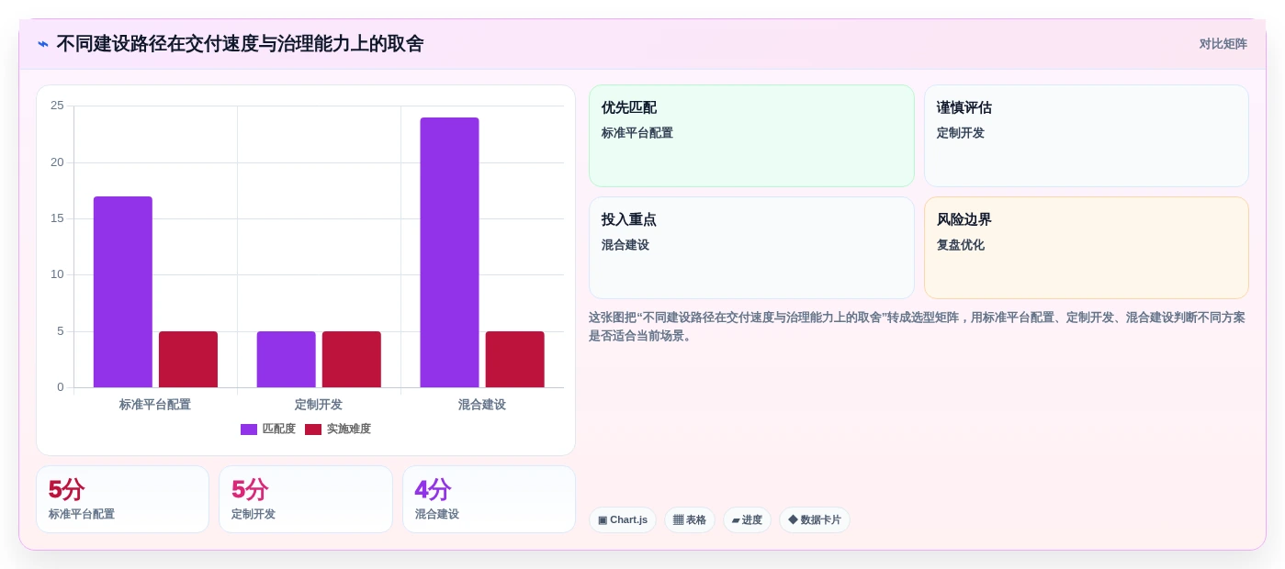Open the 谨慎评估 matrix card
Image resolution: width=1285 pixels, height=569 pixels.
(1087, 136)
